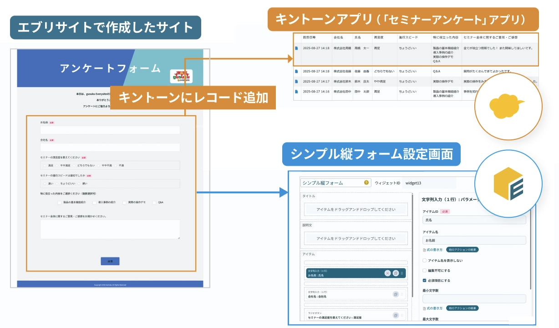The image size is (559, 328).
Task: Select 会社名:会社名 item in list
Action: 356,294
